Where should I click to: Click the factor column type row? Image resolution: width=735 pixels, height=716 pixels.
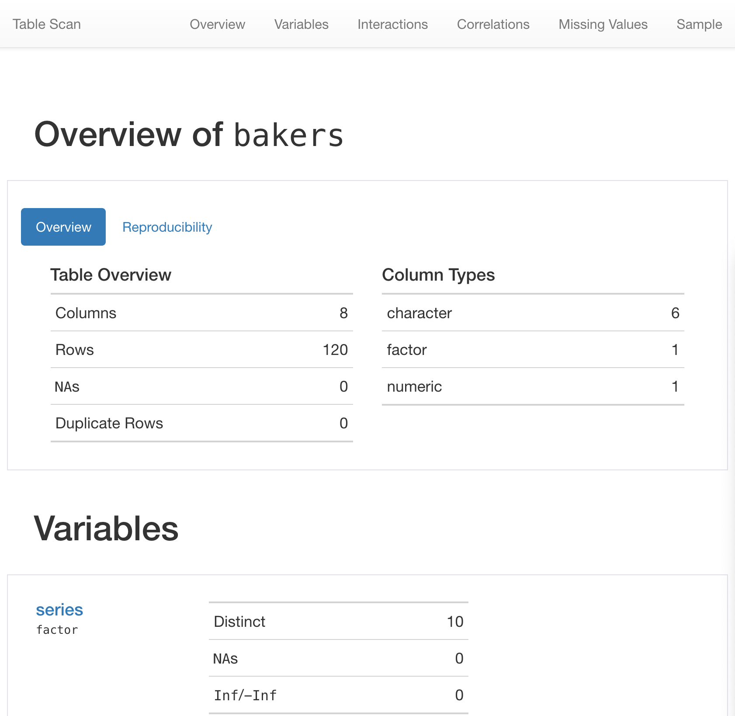tap(533, 350)
